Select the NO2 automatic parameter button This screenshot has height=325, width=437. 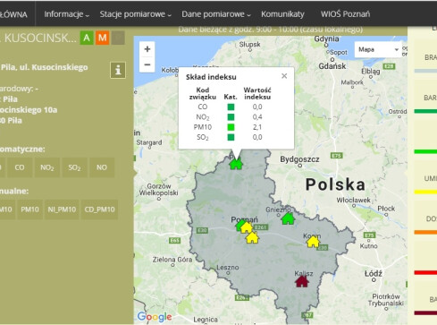tap(47, 167)
